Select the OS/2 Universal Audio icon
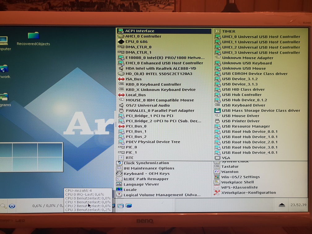 point(121,105)
